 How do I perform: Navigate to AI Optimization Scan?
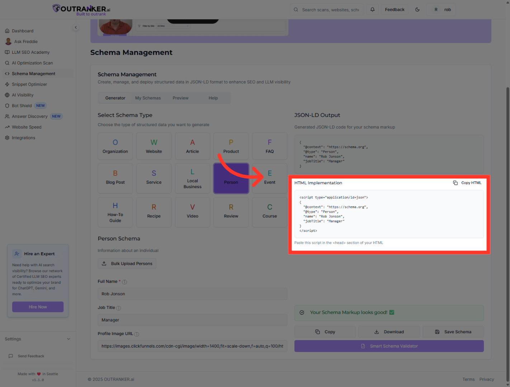coord(38,63)
